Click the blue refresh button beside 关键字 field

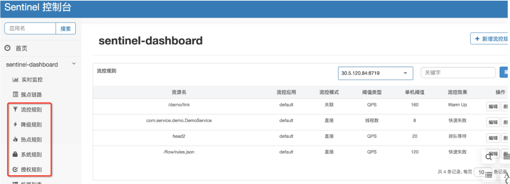[x=504, y=72]
